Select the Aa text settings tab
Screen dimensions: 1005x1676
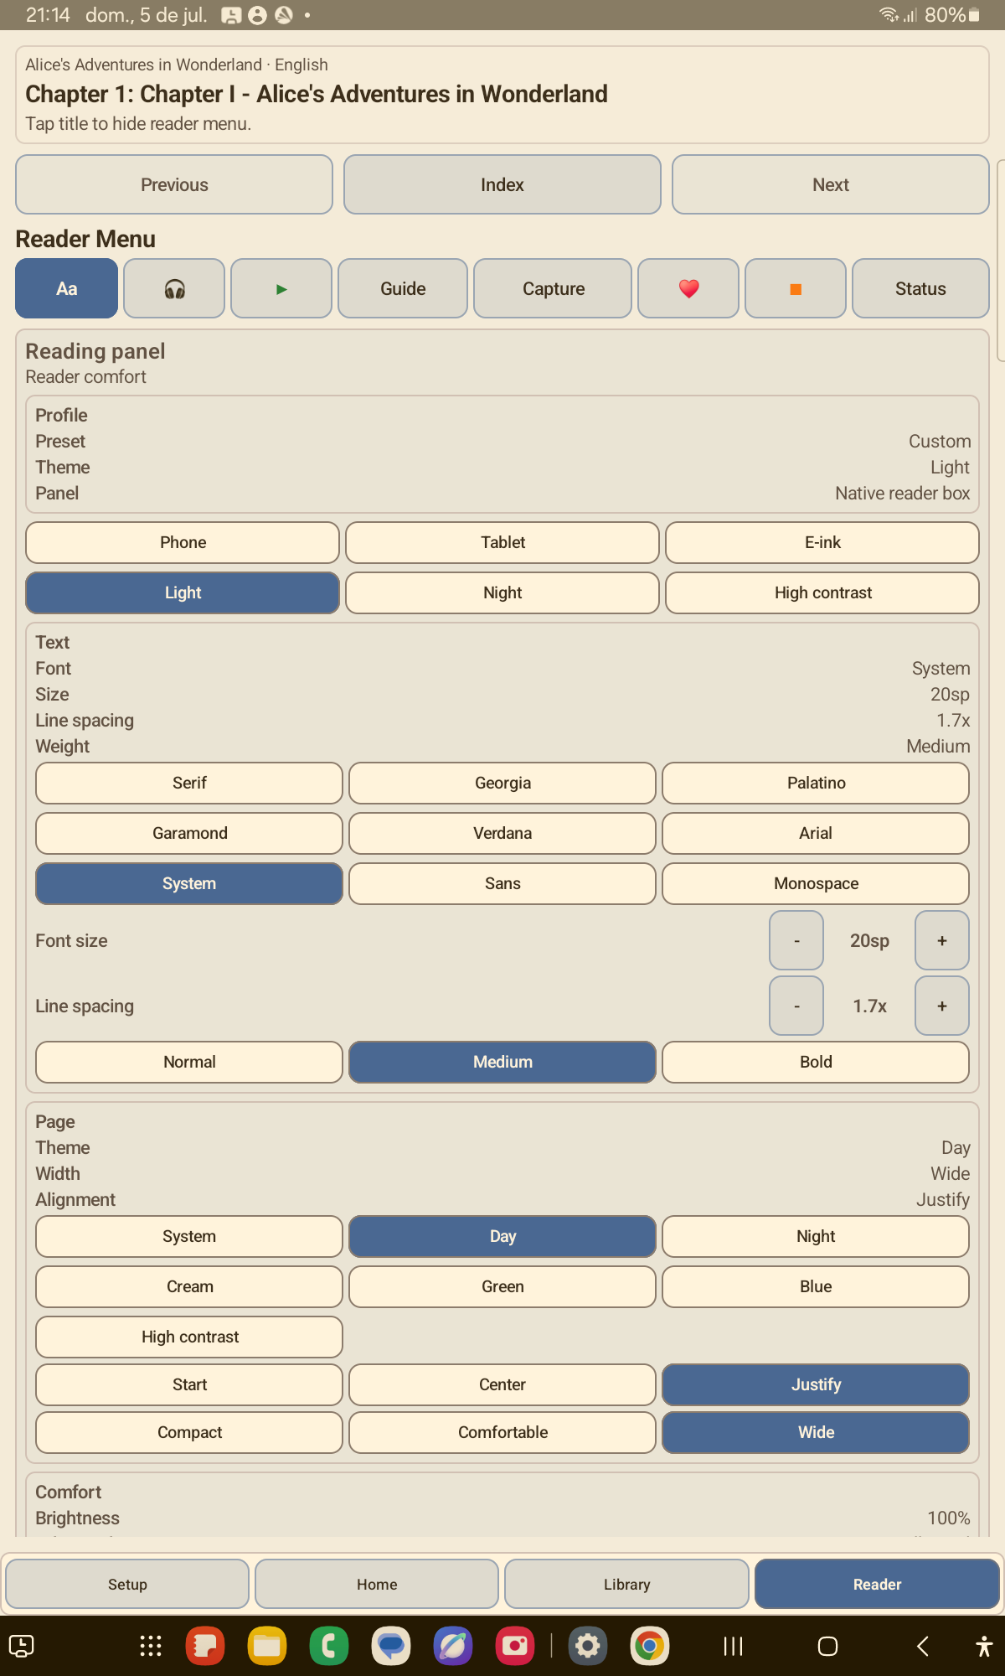pyautogui.click(x=67, y=288)
